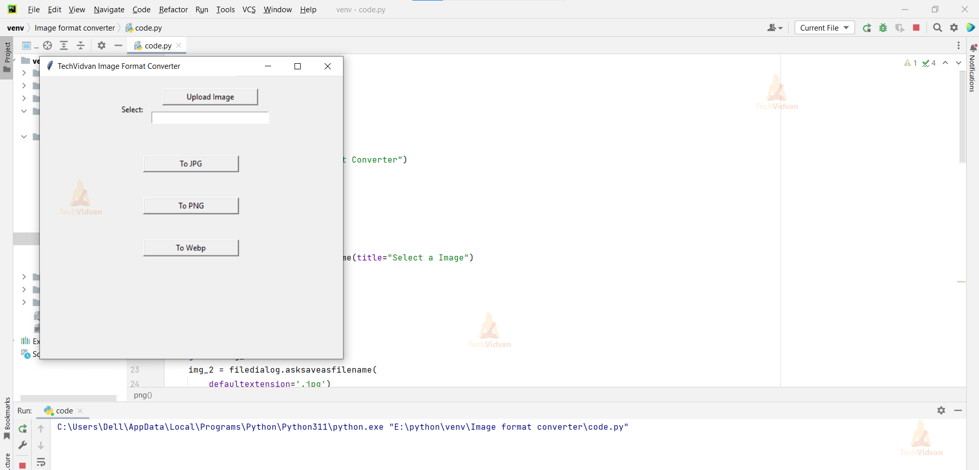Viewport: 979px width, 470px height.
Task: Toggle soft-wrap in the run console output
Action: point(41,462)
